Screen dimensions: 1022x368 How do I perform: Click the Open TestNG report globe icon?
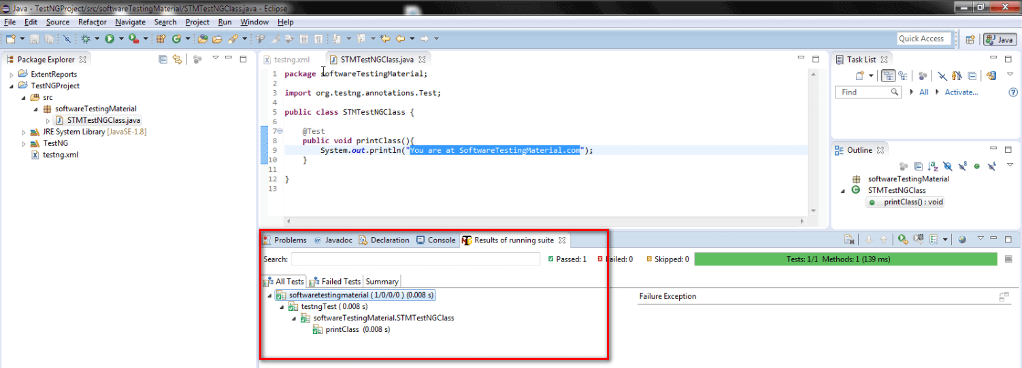pos(962,240)
